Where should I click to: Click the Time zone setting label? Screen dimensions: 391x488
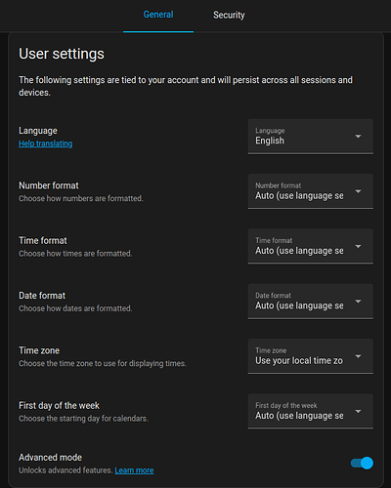39,350
